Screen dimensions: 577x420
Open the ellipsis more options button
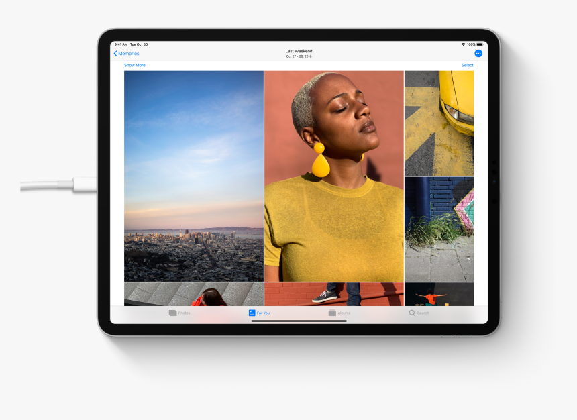point(478,52)
